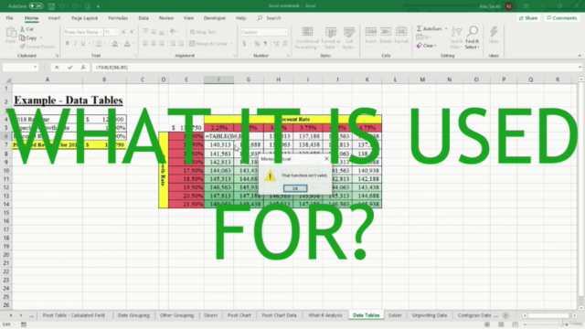
Task: Toggle Italic formatting
Action: click(x=75, y=44)
